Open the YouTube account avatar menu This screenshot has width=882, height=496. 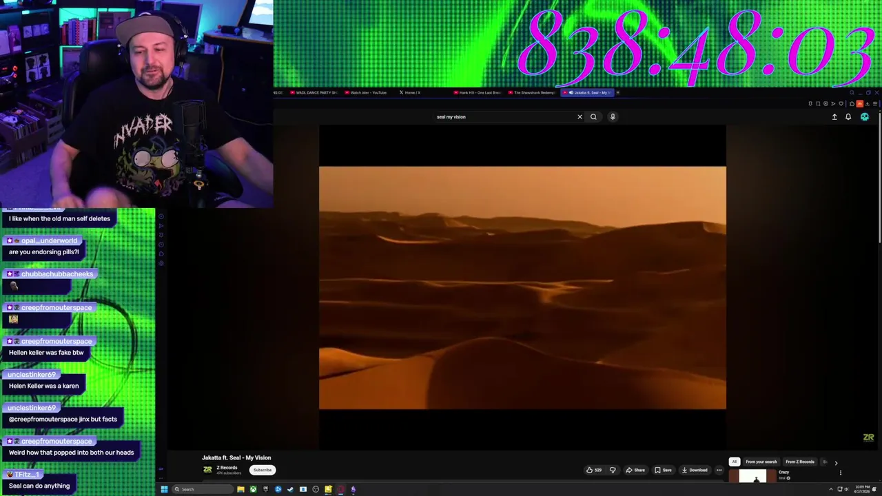click(865, 117)
